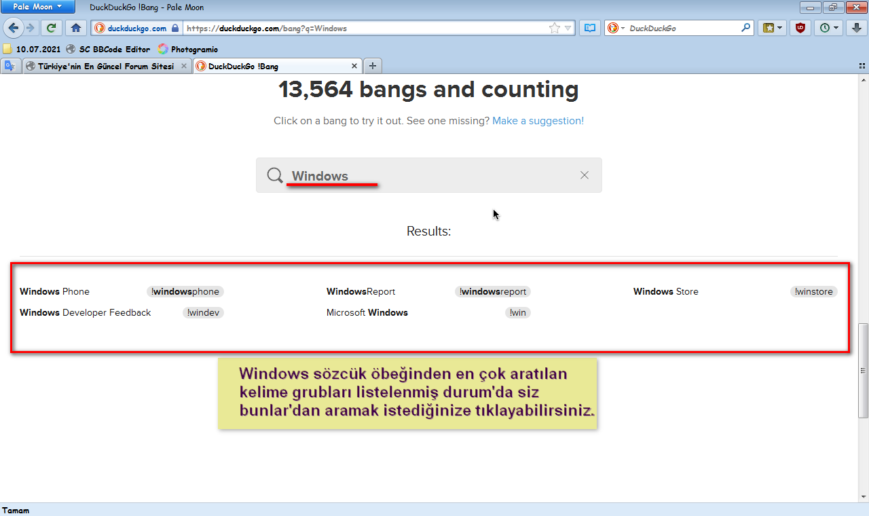Image resolution: width=869 pixels, height=516 pixels.
Task: Try the !windowsphone bang
Action: 185,291
